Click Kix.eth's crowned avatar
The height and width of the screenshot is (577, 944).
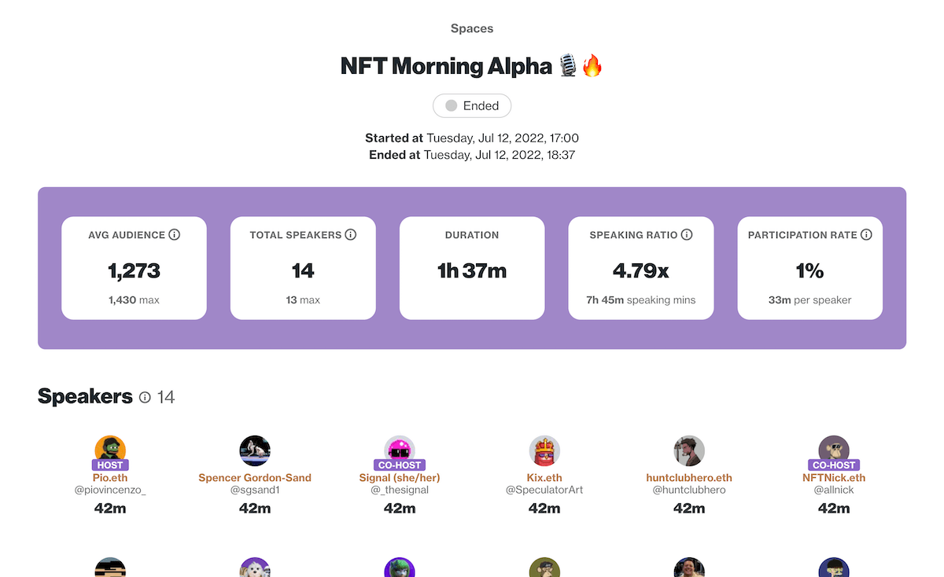coord(544,450)
